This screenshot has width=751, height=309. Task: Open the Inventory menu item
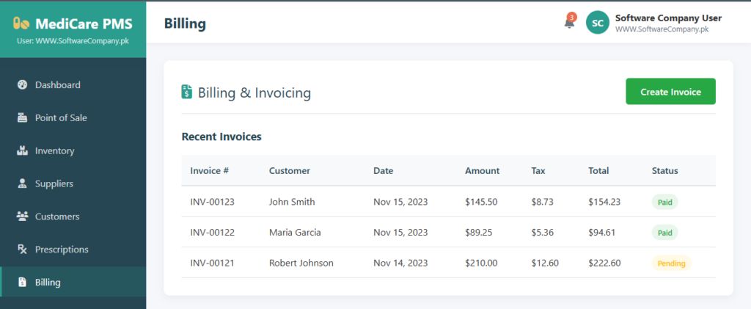[55, 150]
